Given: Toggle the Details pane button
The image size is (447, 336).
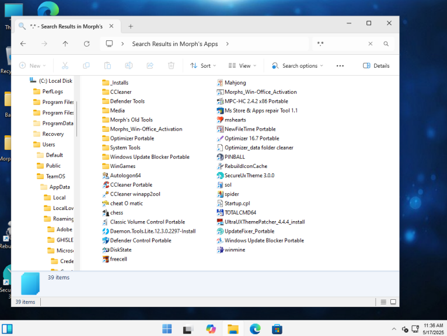Looking at the screenshot, I should point(376,66).
